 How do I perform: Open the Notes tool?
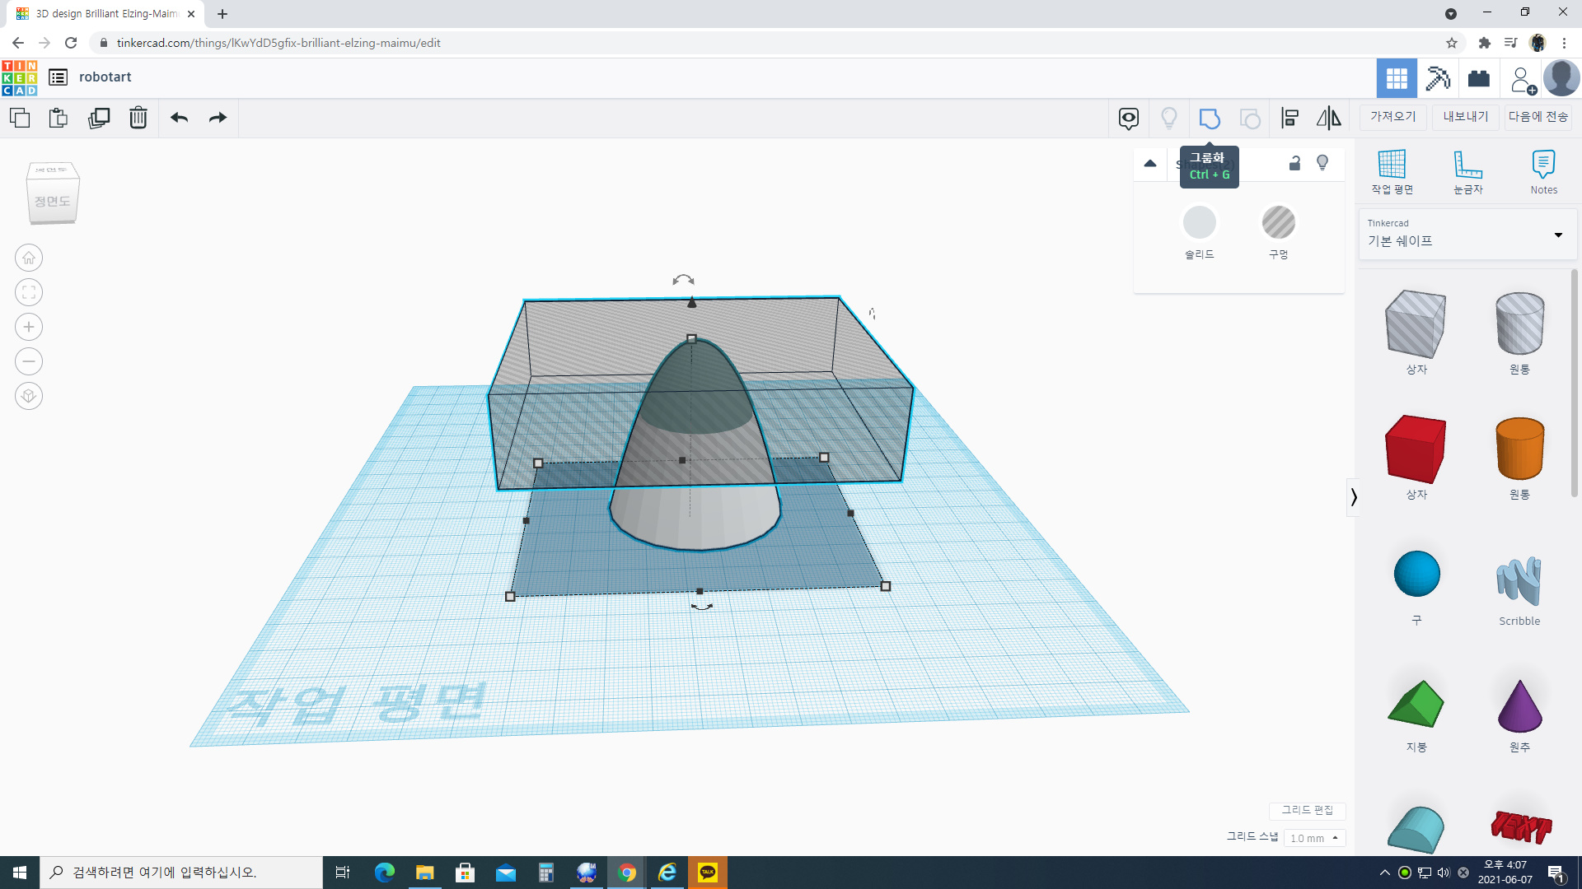click(x=1543, y=171)
